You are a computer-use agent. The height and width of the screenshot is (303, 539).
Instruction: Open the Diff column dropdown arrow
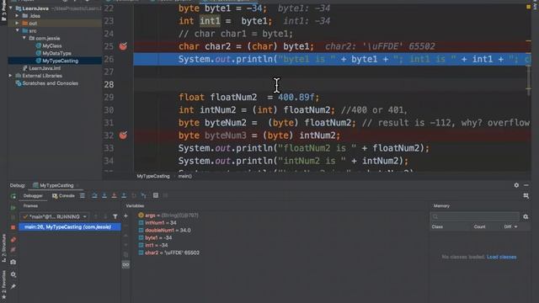(x=515, y=226)
